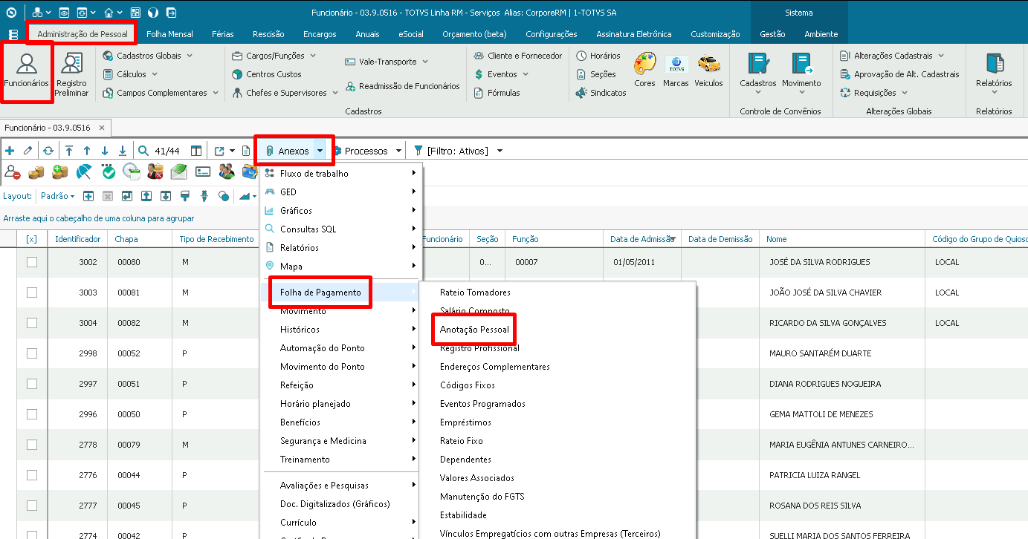Jump to the last record arrow
1028x539 pixels.
point(123,151)
